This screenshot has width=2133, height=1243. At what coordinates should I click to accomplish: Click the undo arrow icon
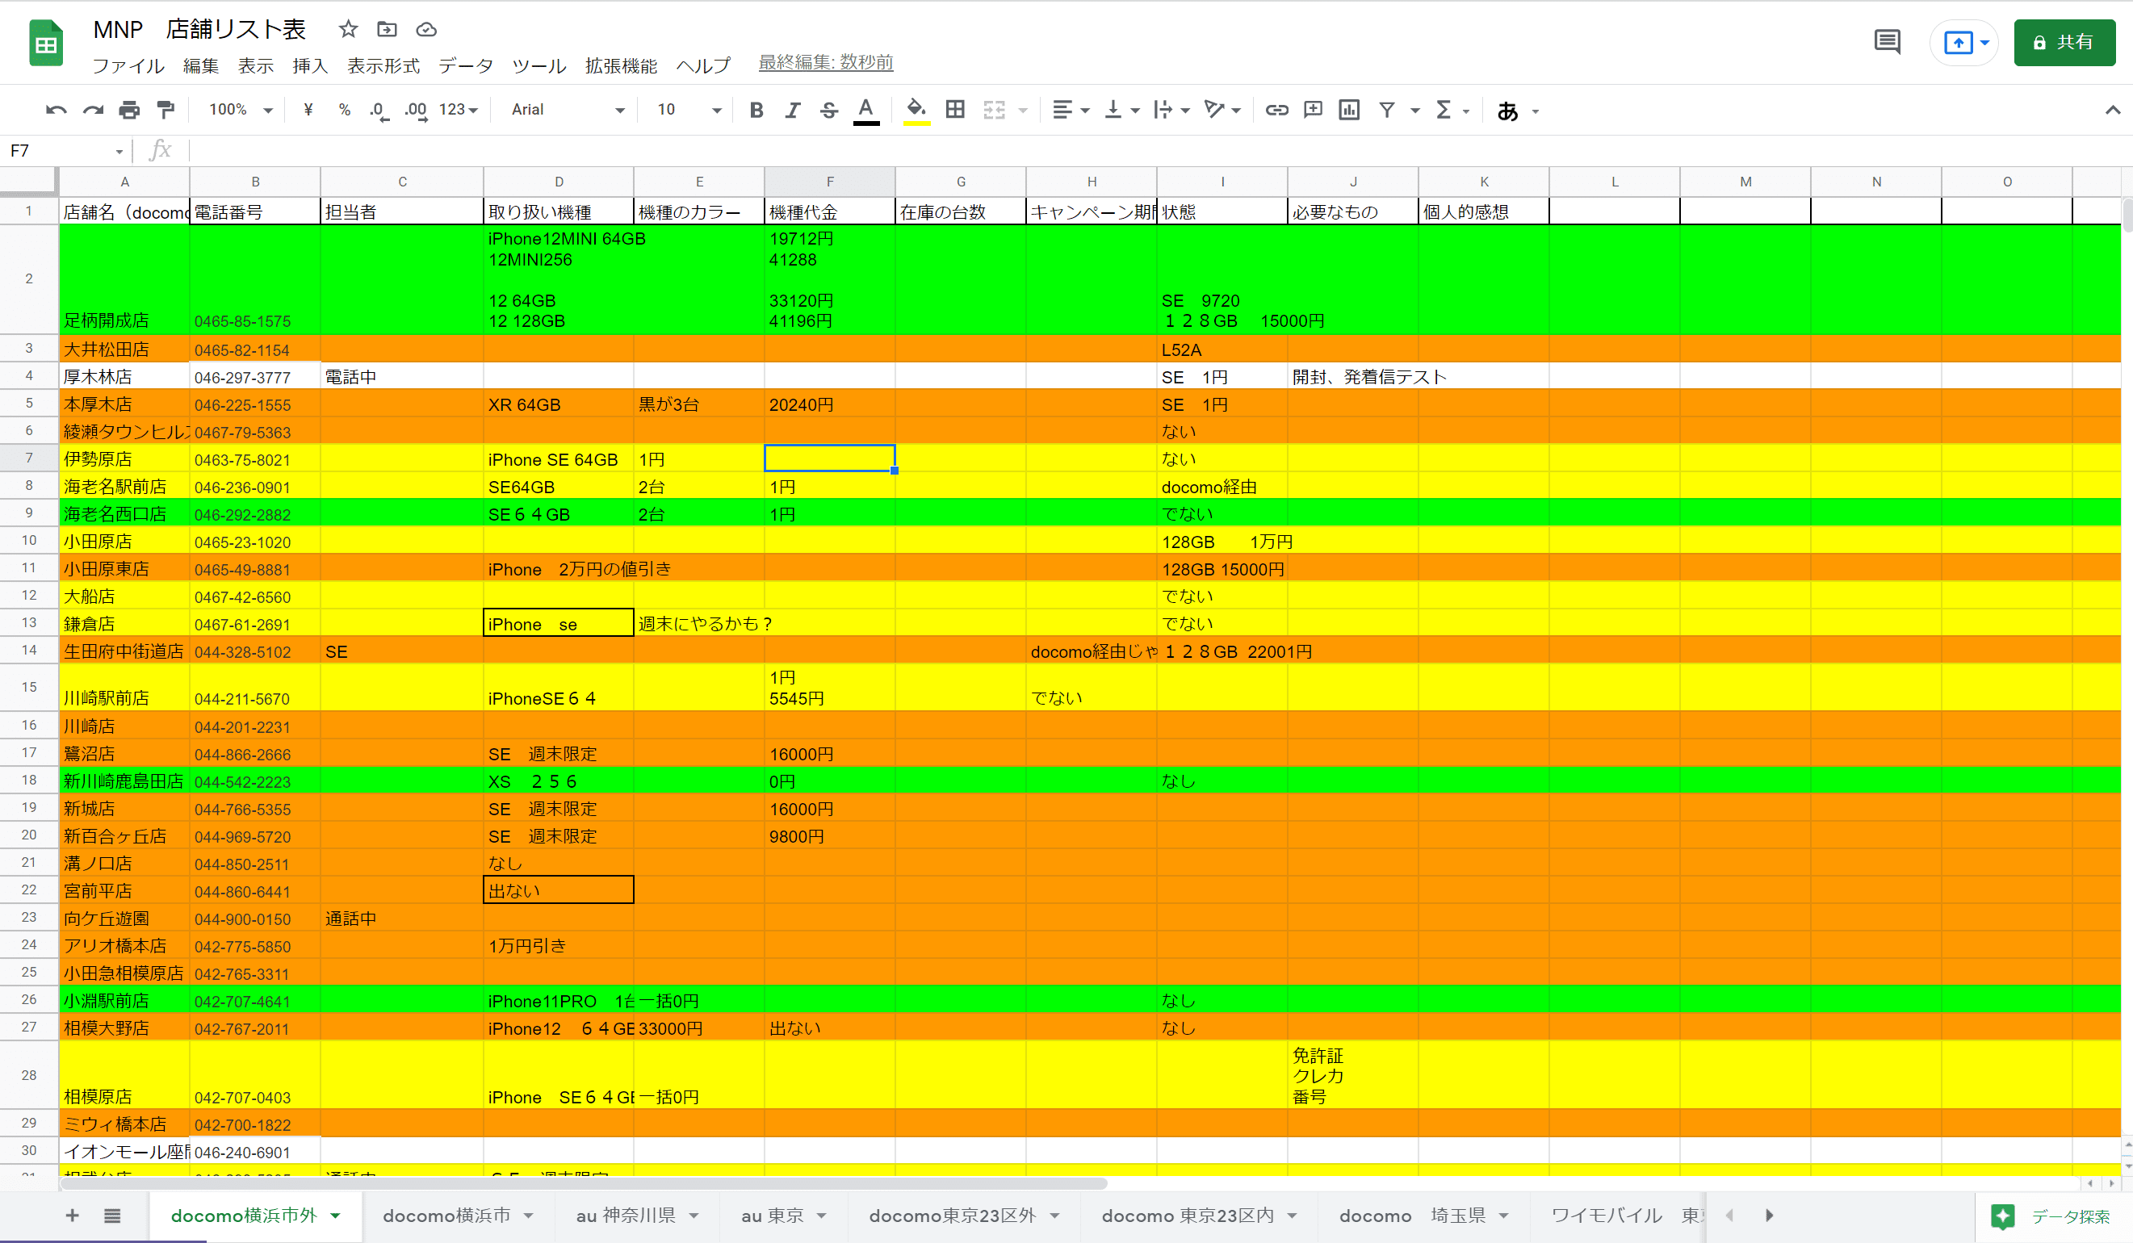(x=56, y=110)
